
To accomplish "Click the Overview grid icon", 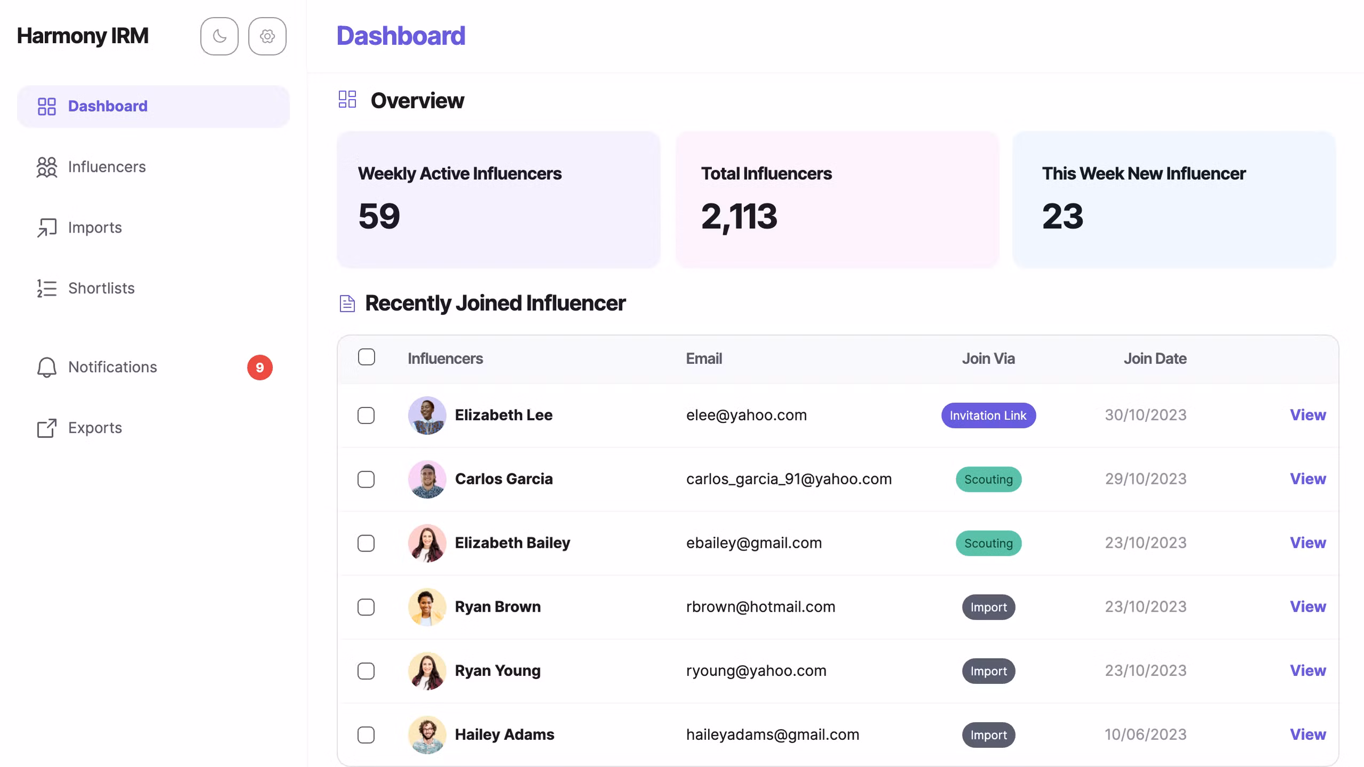I will 348,100.
